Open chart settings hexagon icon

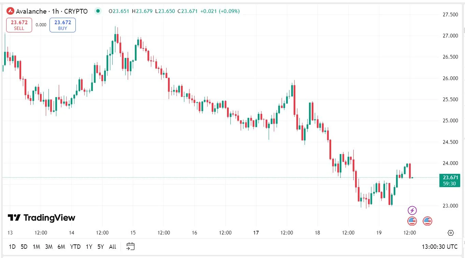451,233
